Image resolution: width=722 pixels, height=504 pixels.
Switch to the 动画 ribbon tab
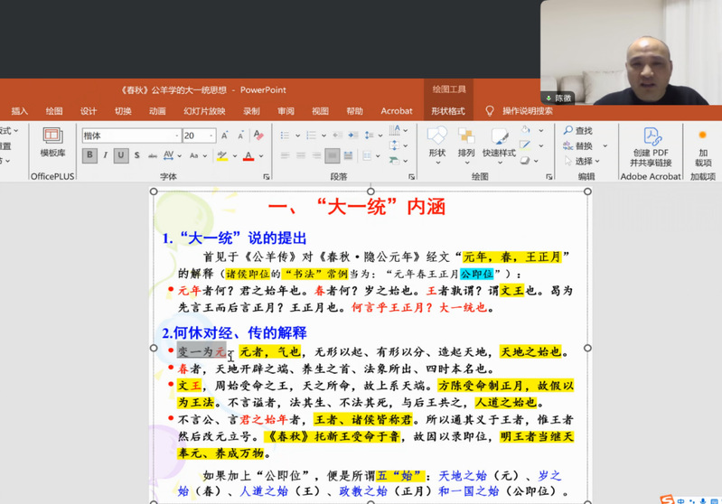(157, 111)
